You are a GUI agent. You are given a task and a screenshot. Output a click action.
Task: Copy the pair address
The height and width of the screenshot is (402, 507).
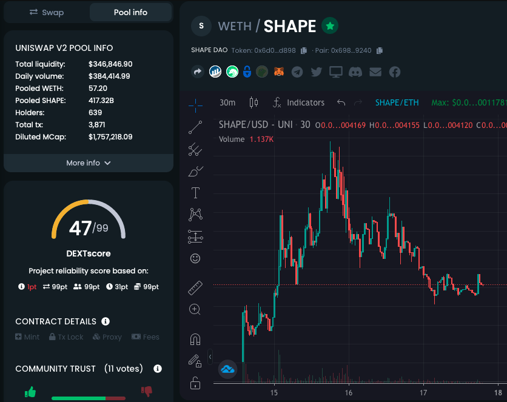pyautogui.click(x=380, y=50)
